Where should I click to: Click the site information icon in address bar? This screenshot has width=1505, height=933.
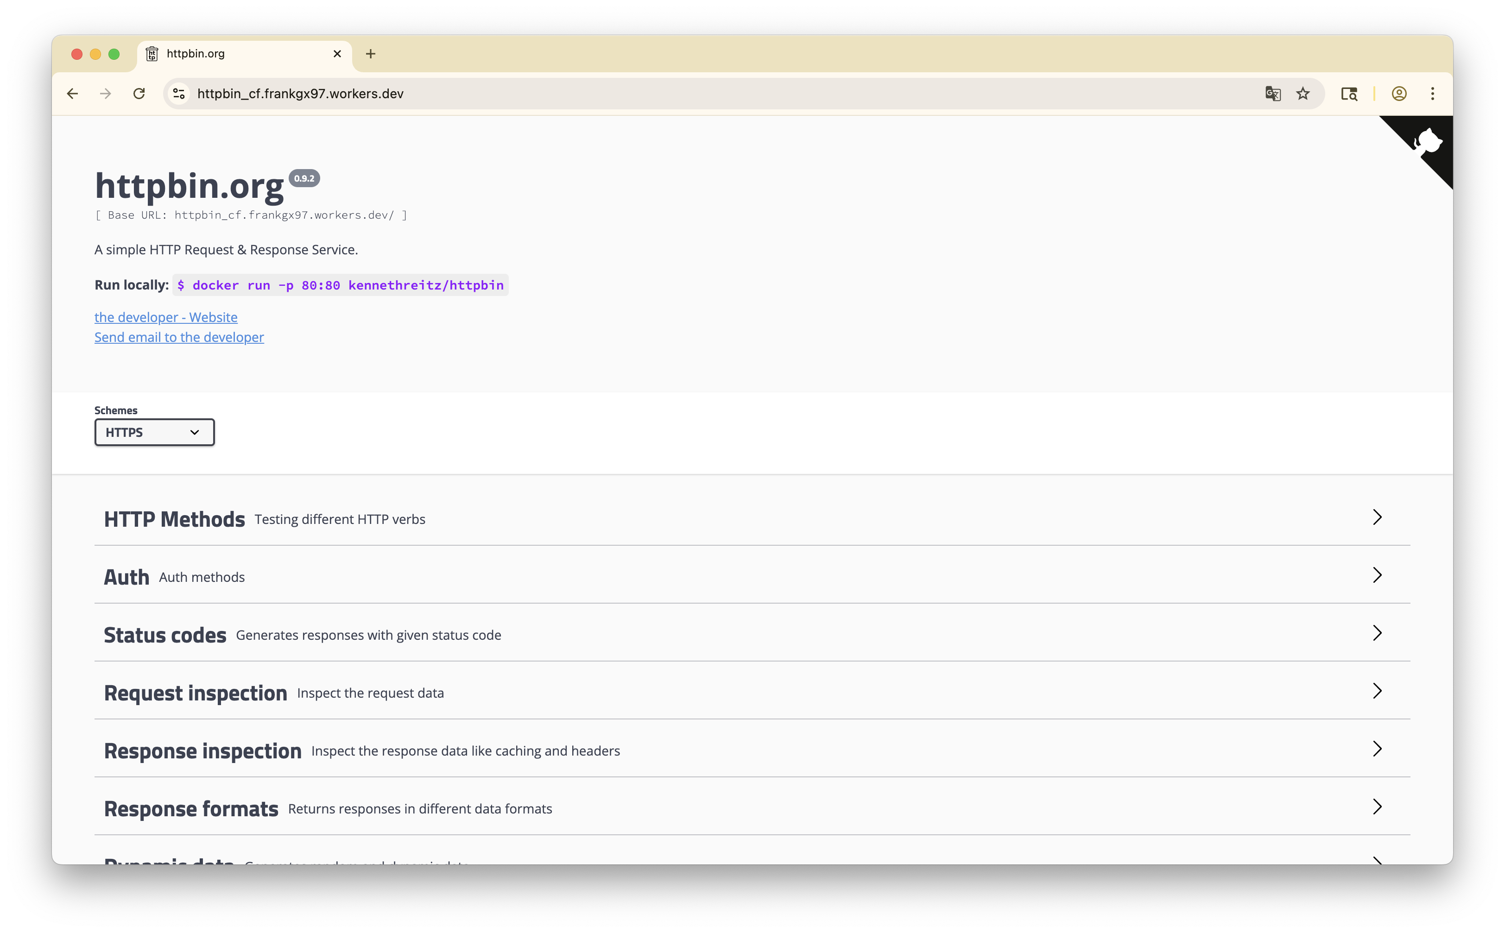178,93
